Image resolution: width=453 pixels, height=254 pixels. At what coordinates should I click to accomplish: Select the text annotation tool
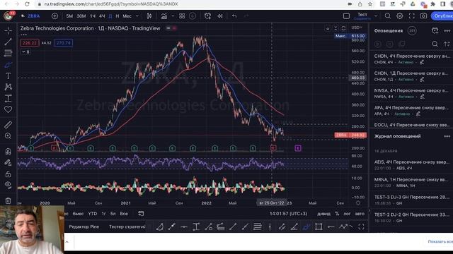(x=8, y=75)
